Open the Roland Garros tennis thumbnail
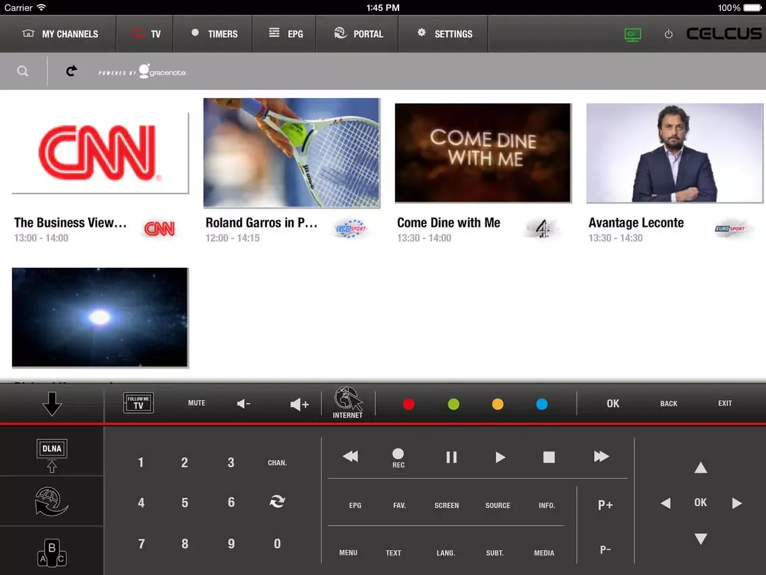The width and height of the screenshot is (766, 575). [x=292, y=153]
